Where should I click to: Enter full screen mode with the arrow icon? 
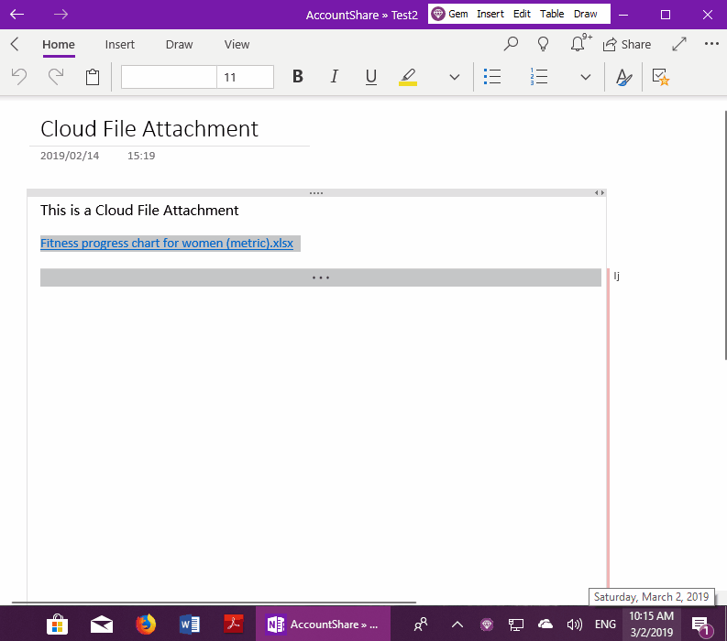pyautogui.click(x=679, y=44)
